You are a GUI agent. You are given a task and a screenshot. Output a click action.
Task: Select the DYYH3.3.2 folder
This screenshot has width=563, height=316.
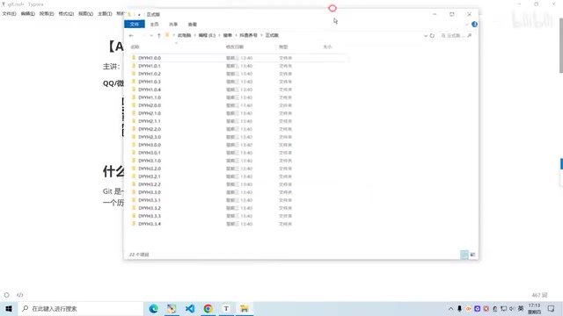click(150, 208)
